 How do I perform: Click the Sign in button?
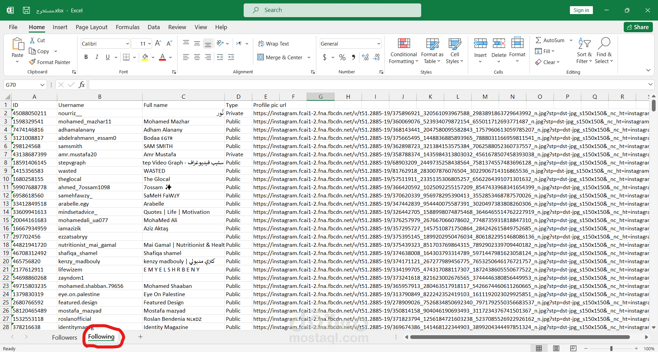pyautogui.click(x=581, y=10)
